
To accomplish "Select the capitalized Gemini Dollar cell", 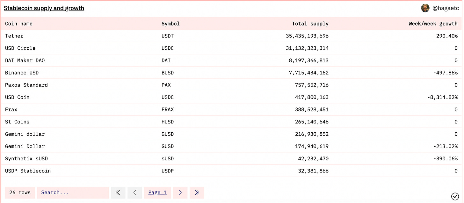I will click(x=25, y=146).
